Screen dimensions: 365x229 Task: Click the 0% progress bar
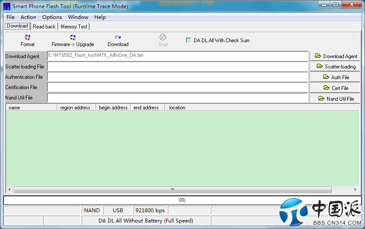pos(182,200)
